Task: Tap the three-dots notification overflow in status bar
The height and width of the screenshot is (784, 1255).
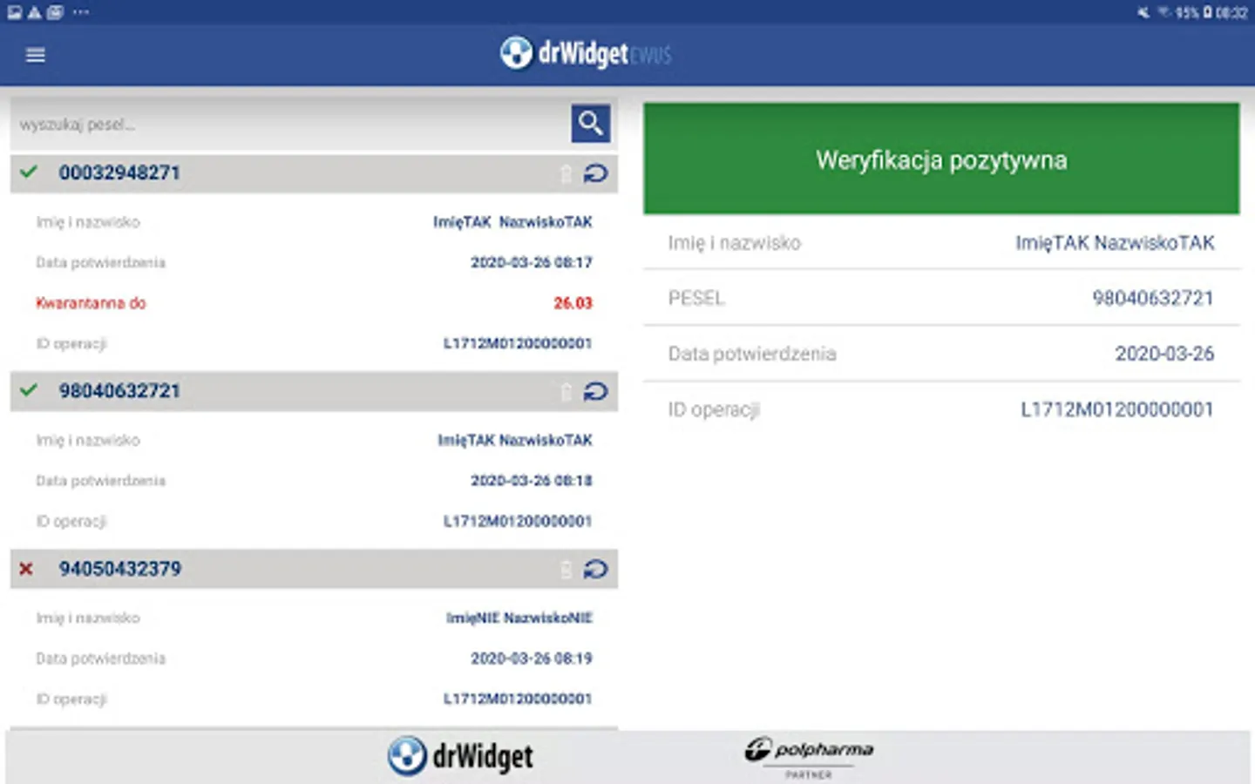Action: point(81,12)
